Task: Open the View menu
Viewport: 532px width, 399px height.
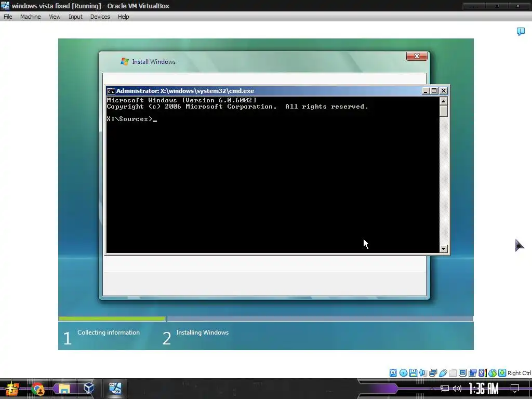Action: [x=55, y=17]
